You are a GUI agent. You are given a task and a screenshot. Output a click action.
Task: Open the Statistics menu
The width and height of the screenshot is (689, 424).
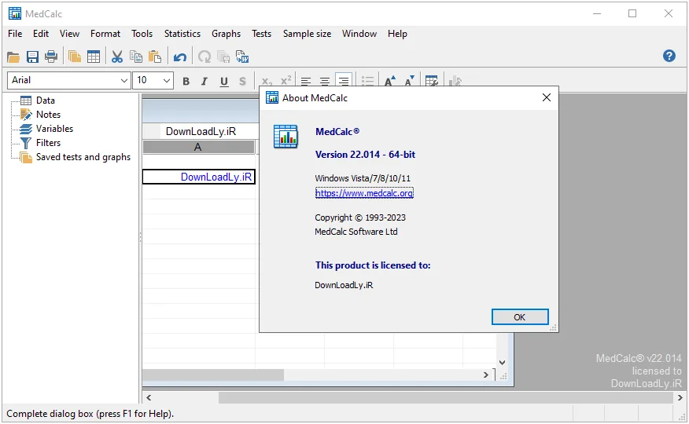click(182, 34)
